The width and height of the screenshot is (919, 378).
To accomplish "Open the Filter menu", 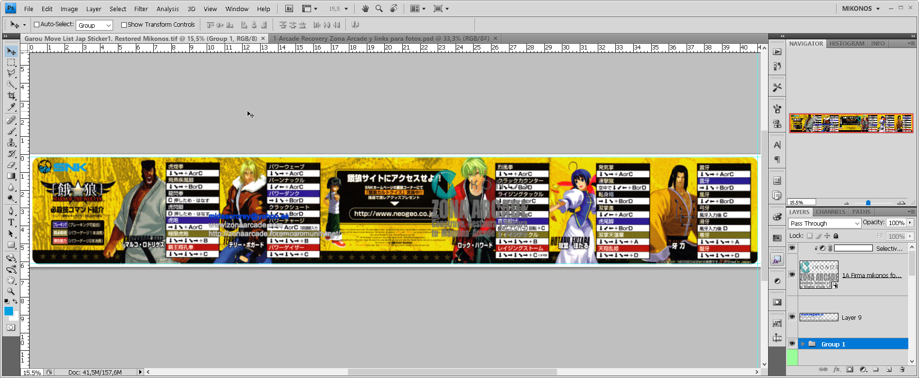I will click(141, 9).
